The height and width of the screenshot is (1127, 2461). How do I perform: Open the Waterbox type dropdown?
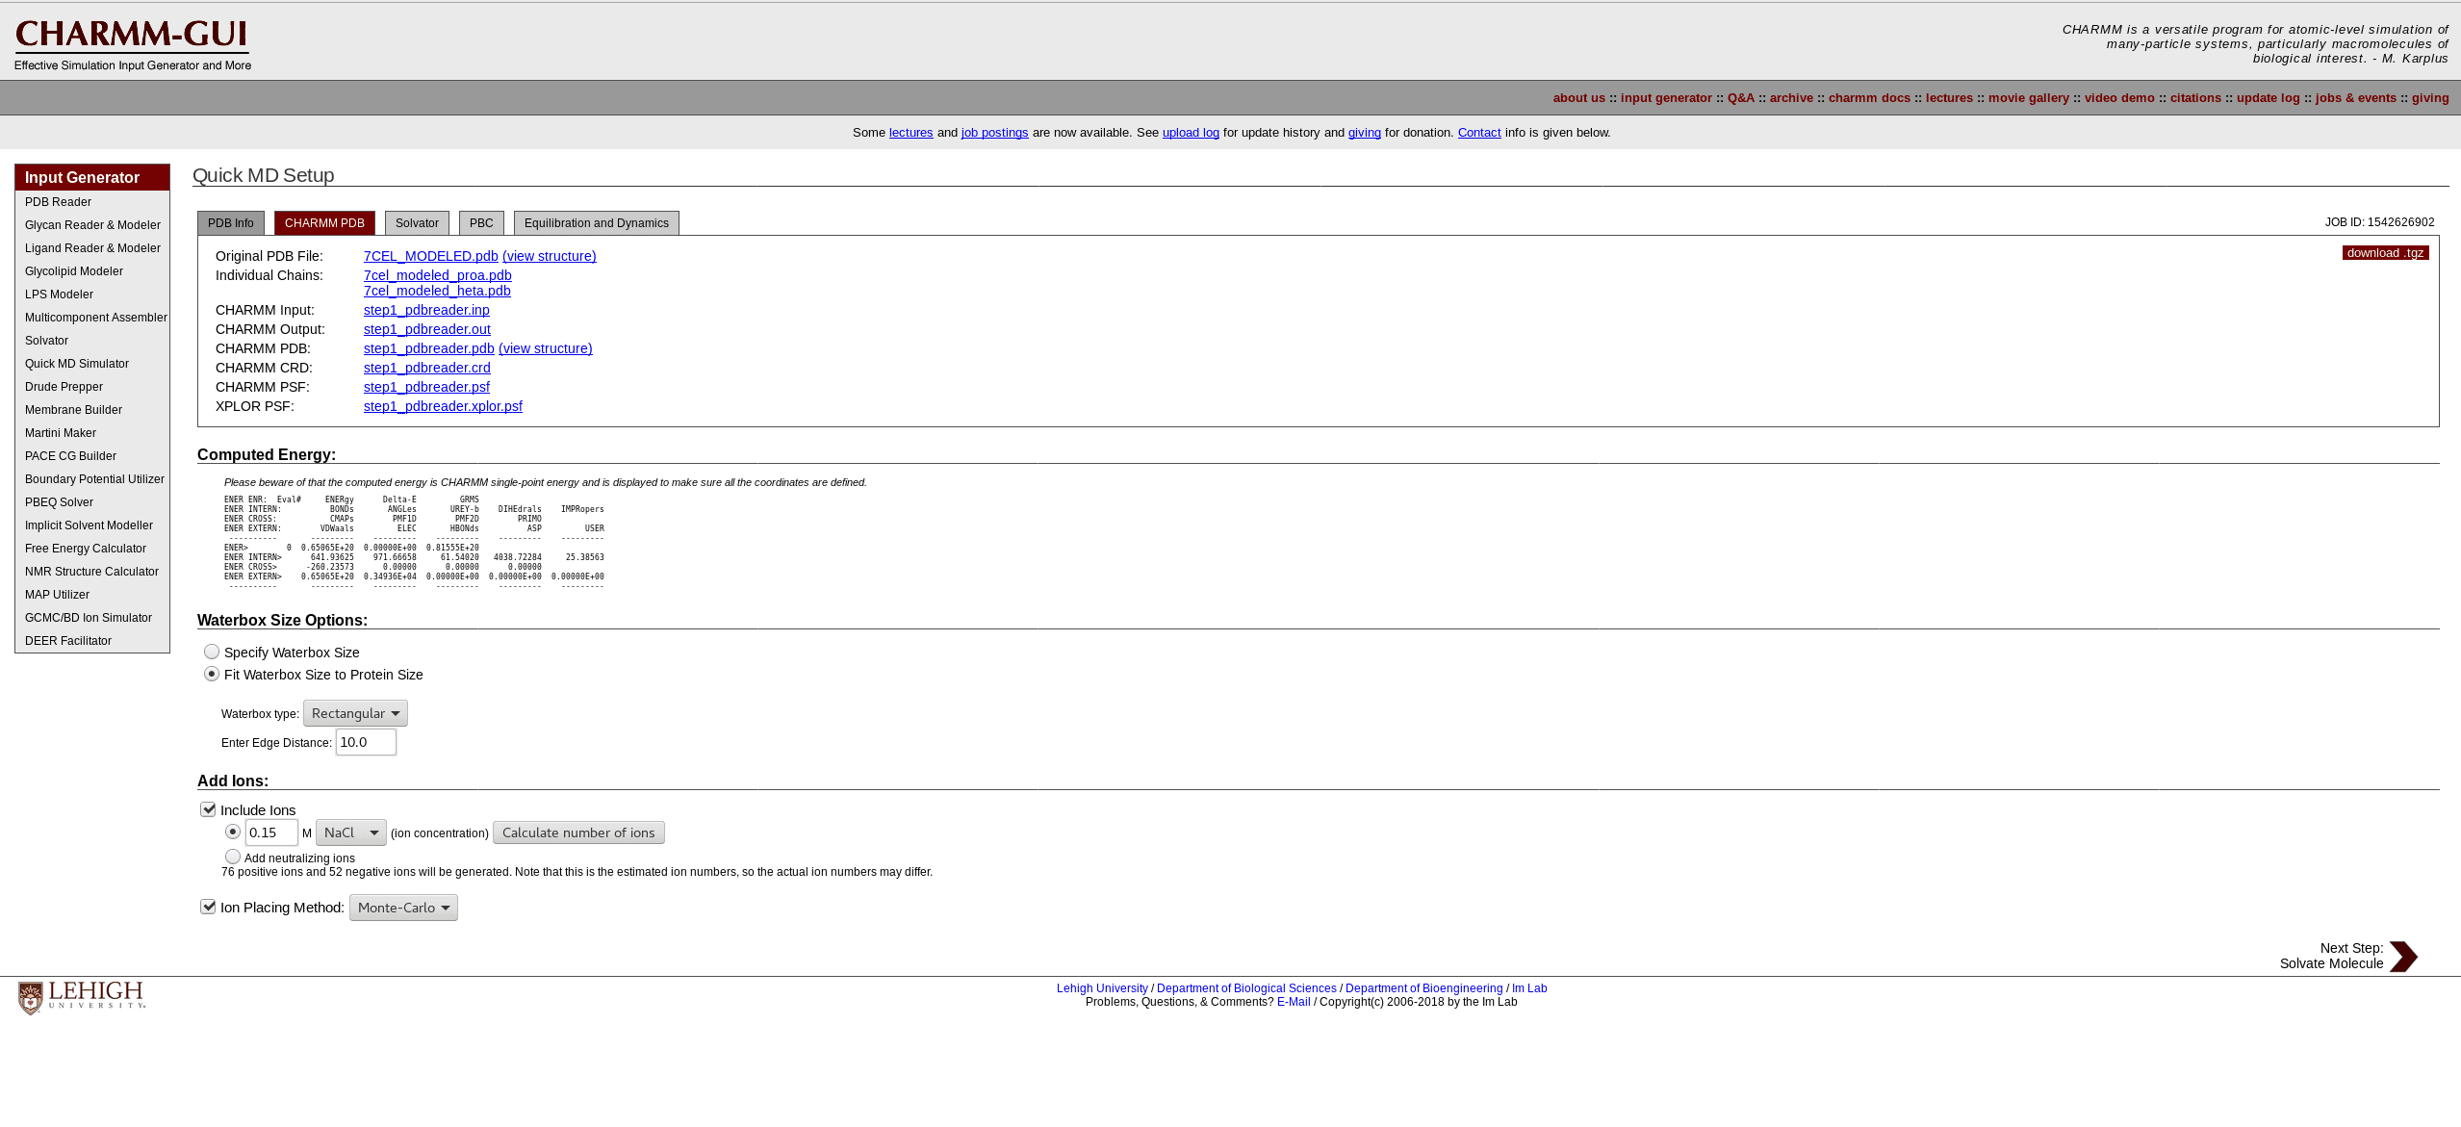click(x=355, y=713)
